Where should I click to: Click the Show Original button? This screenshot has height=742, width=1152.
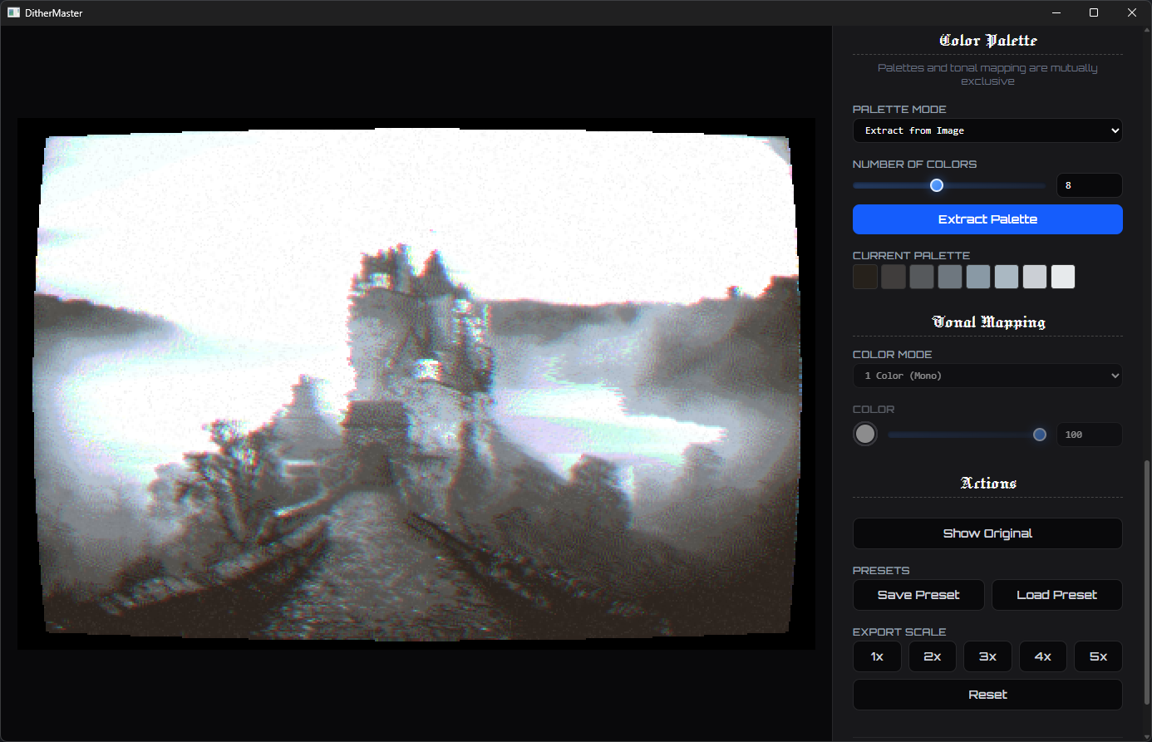(987, 533)
